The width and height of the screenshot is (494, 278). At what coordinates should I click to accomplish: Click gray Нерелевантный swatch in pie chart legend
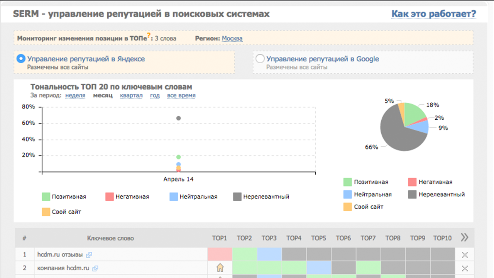point(412,195)
